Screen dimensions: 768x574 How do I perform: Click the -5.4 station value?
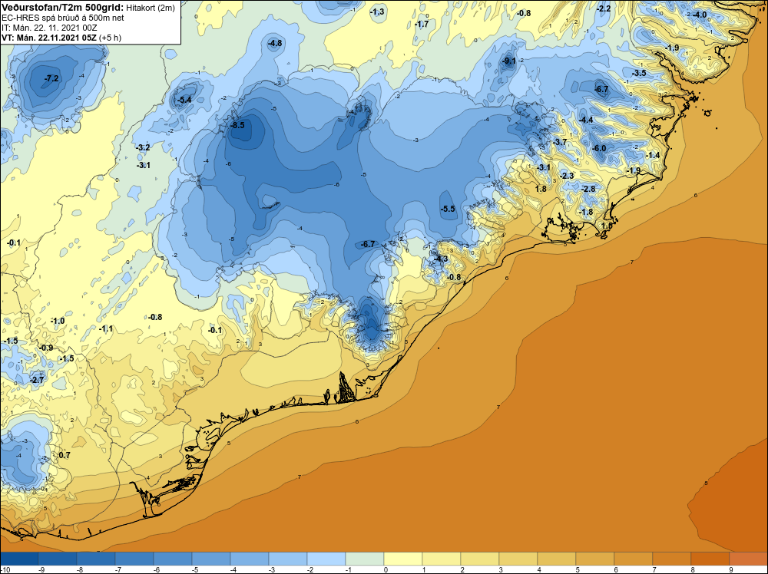pyautogui.click(x=184, y=101)
